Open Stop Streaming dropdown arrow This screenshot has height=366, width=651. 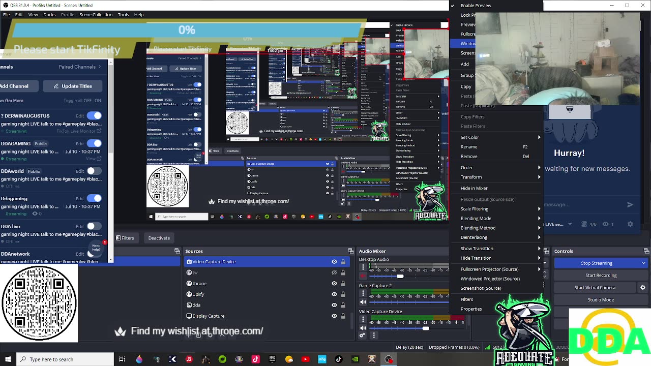[x=643, y=263]
